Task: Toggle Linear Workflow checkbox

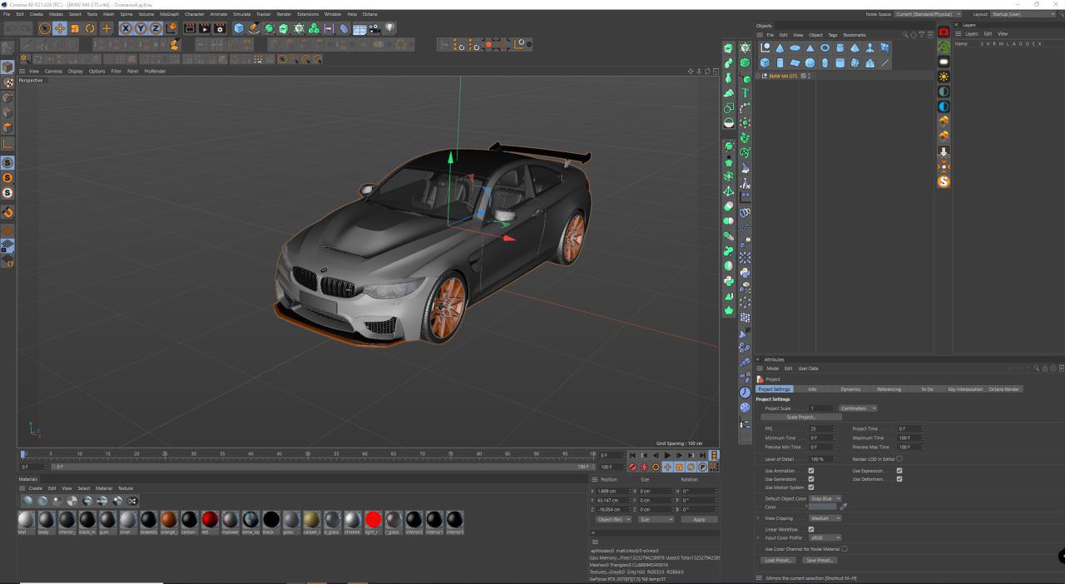Action: pyautogui.click(x=811, y=529)
